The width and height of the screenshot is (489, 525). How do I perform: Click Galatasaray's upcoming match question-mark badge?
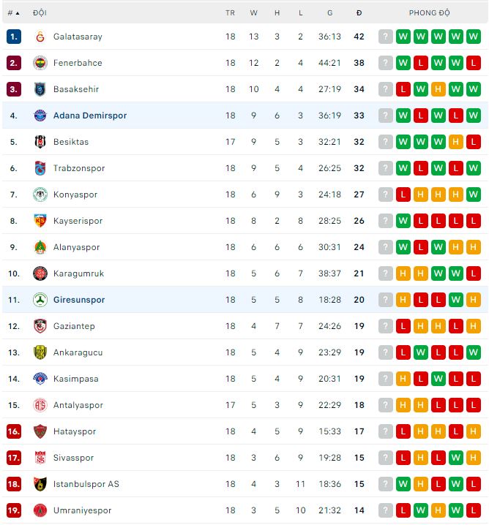[x=386, y=37]
